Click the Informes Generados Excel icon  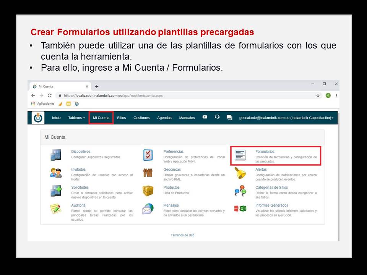(x=240, y=209)
